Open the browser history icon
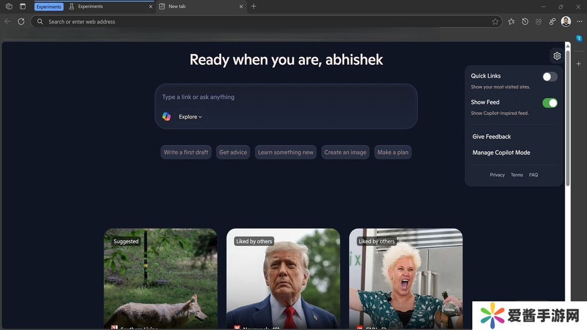This screenshot has width=587, height=330. coord(525,22)
